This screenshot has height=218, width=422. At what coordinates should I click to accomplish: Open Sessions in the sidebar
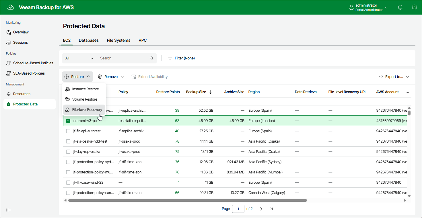tap(30, 43)
